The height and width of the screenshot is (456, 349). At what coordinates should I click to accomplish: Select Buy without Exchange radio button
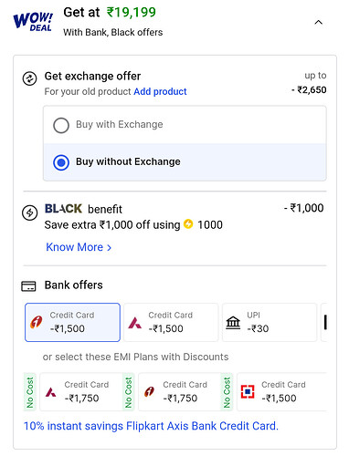(61, 162)
